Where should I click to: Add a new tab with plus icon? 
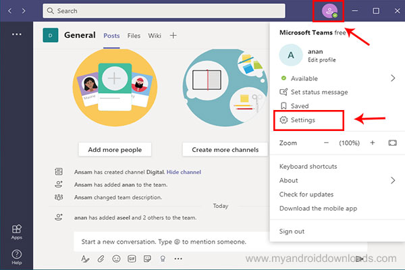pos(173,35)
